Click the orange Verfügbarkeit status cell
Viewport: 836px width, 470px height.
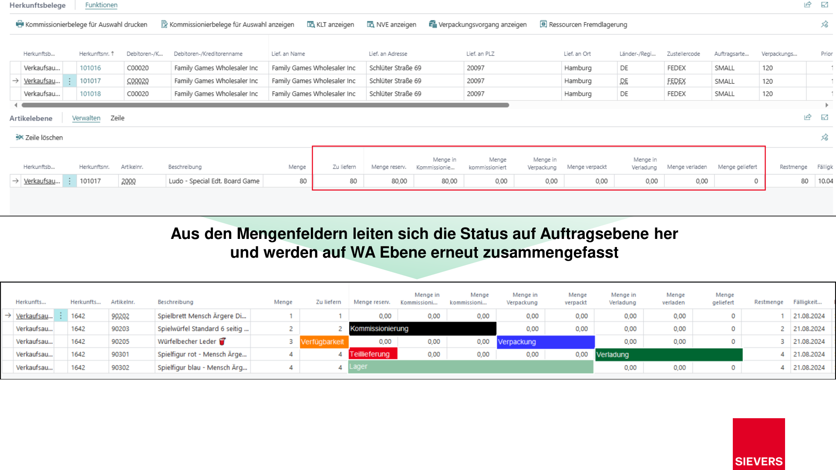click(324, 342)
